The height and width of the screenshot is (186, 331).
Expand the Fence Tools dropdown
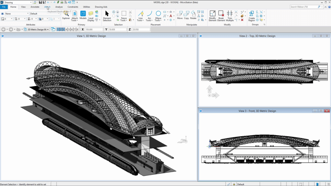click(x=126, y=20)
